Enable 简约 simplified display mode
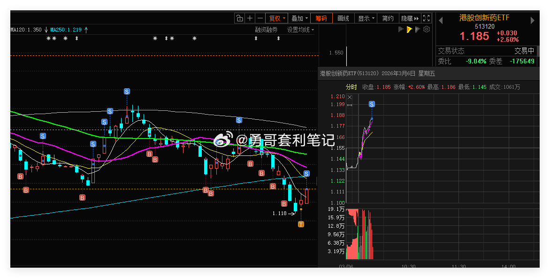The image size is (550, 278). coord(387,18)
